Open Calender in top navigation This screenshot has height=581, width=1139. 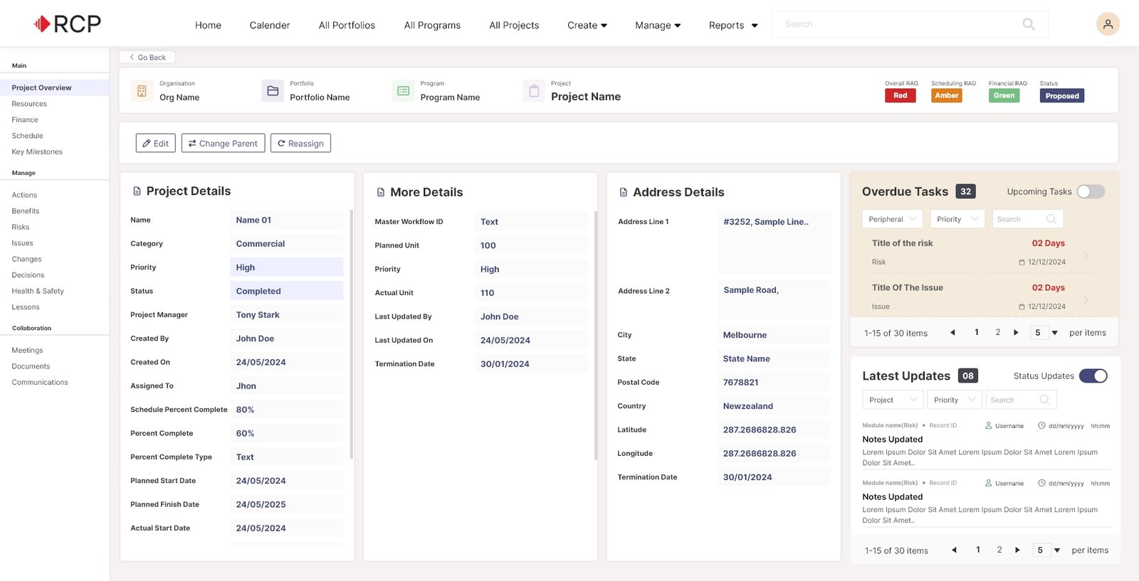point(270,25)
